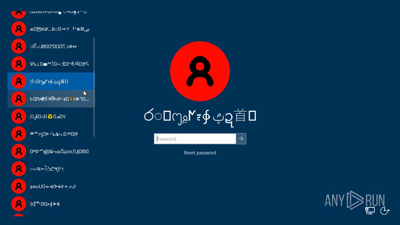
Task: Click the user list vertical scrollbar
Action: (94, 87)
